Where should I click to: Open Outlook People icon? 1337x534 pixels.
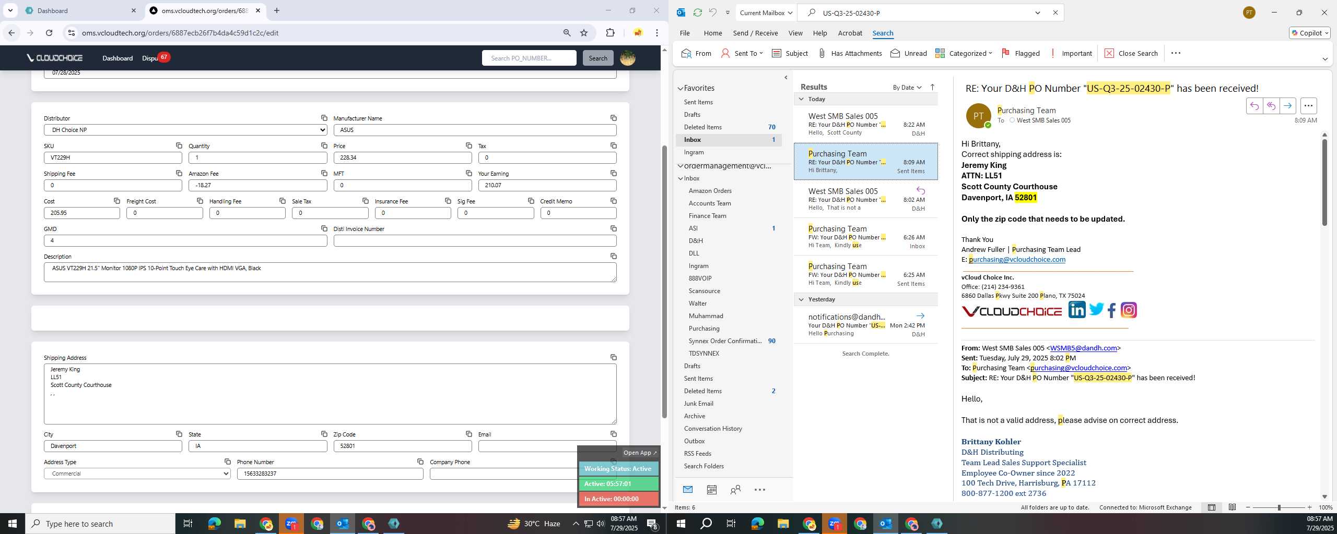[735, 490]
